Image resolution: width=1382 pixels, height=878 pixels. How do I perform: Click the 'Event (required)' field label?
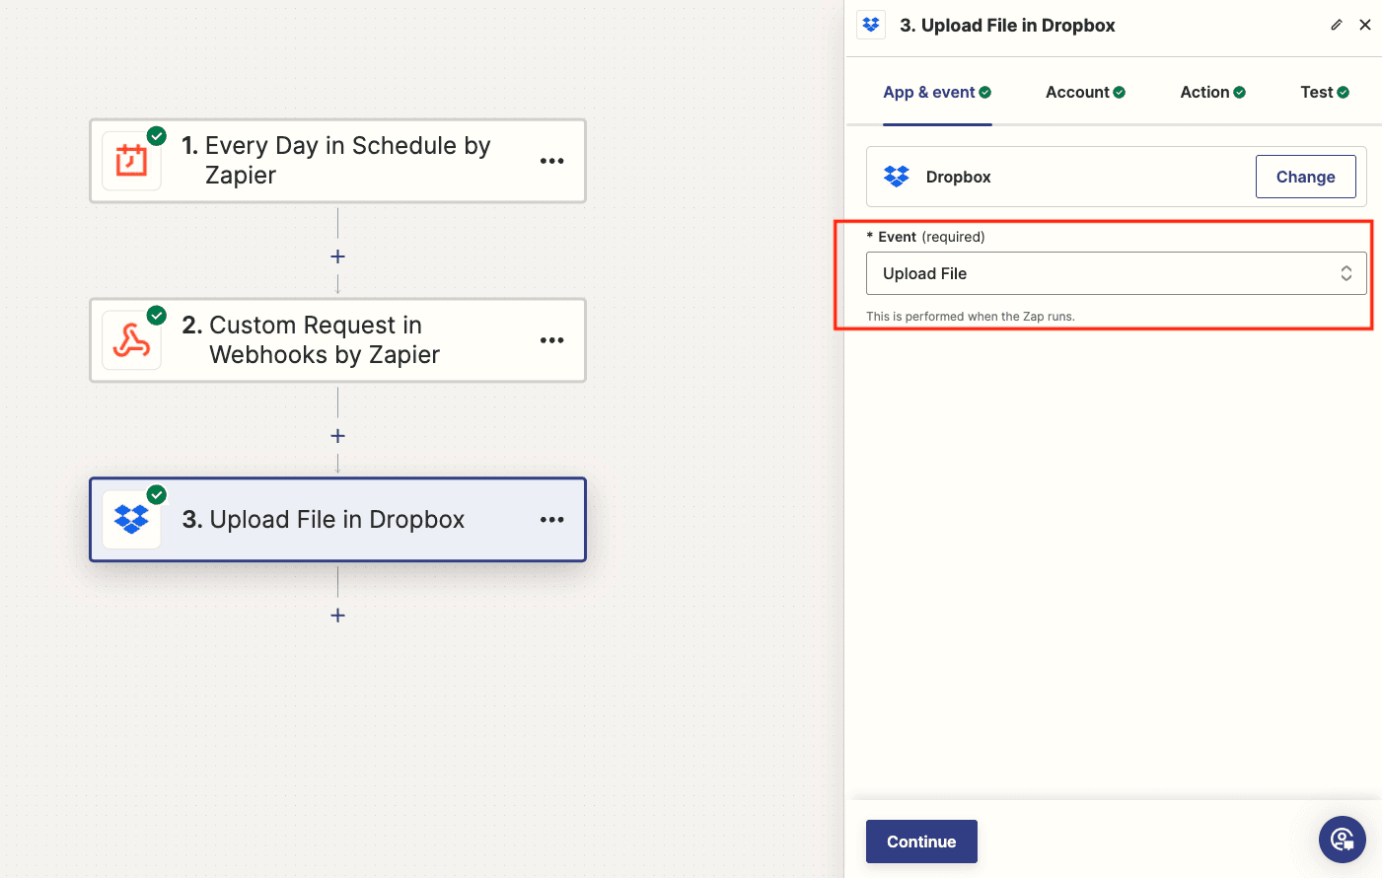click(x=925, y=237)
